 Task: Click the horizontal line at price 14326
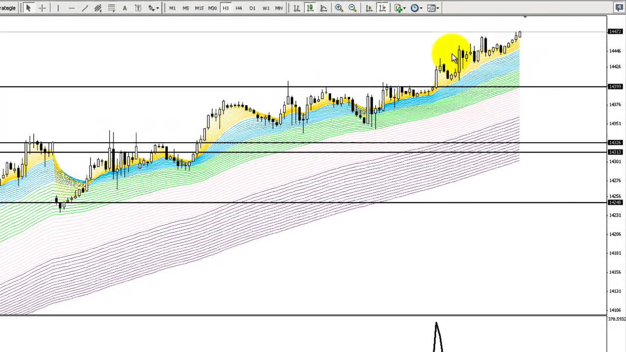point(303,143)
